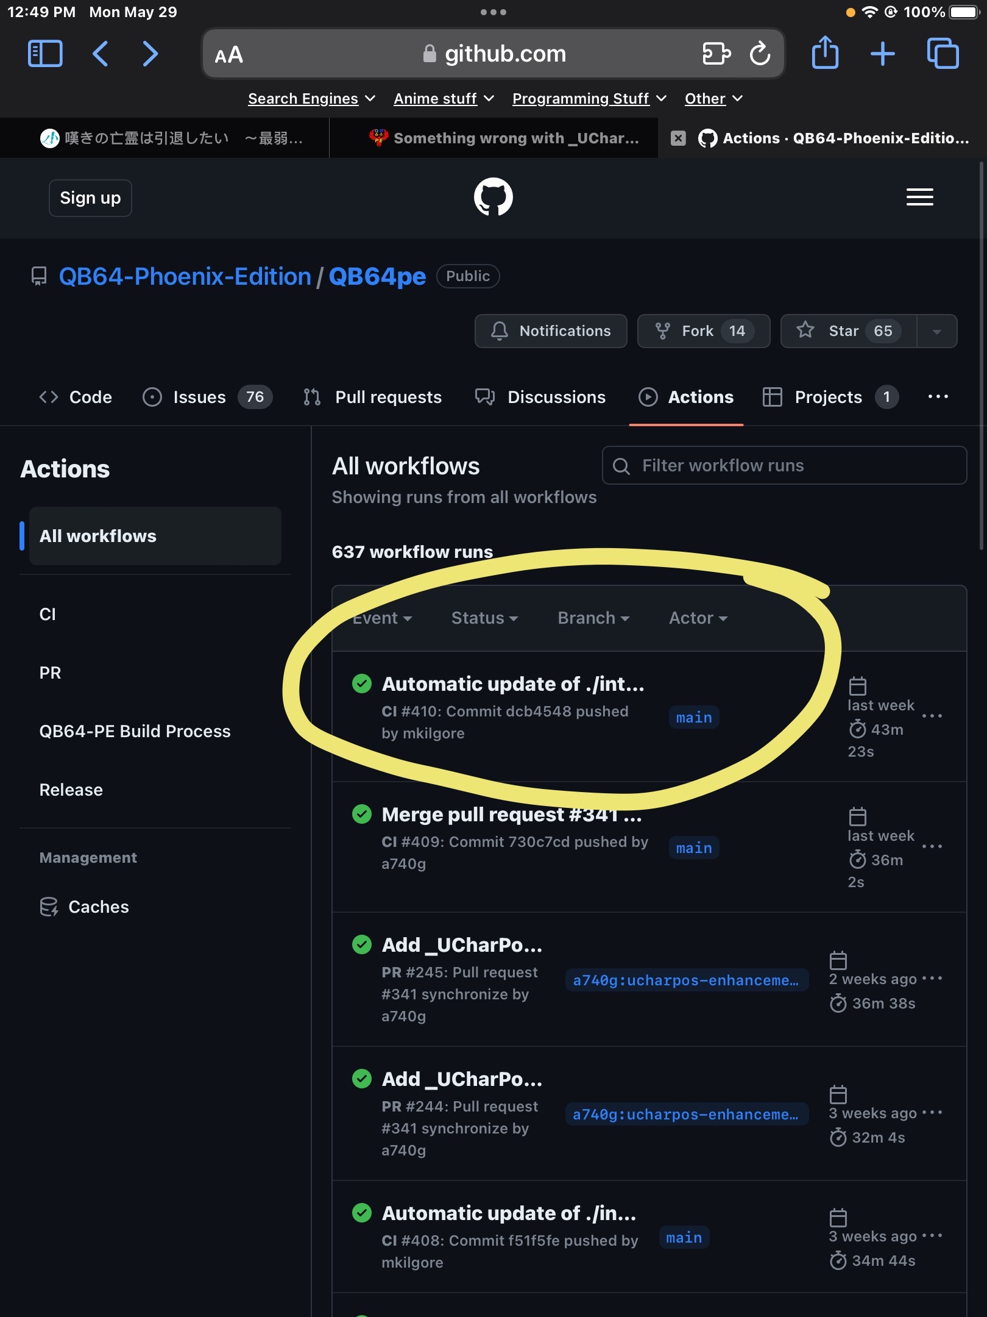Click the Sign up button
Viewport: 987px width, 1317px height.
pos(90,198)
